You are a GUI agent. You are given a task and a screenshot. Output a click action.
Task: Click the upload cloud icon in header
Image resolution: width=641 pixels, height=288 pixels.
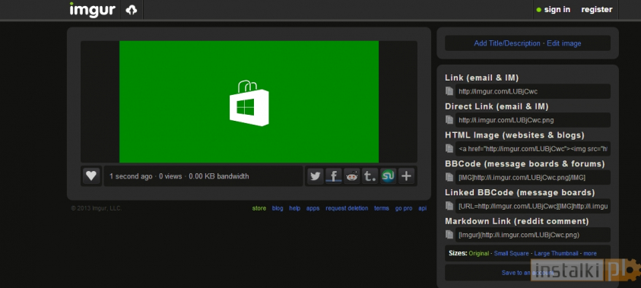(132, 10)
